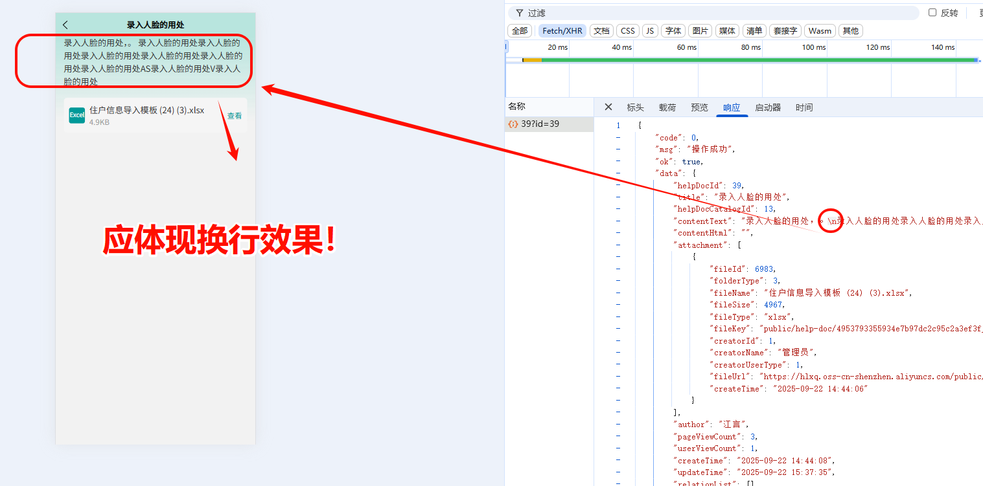This screenshot has height=486, width=983.
Task: Click the filter funnel icon in the Network panel
Action: coord(519,12)
